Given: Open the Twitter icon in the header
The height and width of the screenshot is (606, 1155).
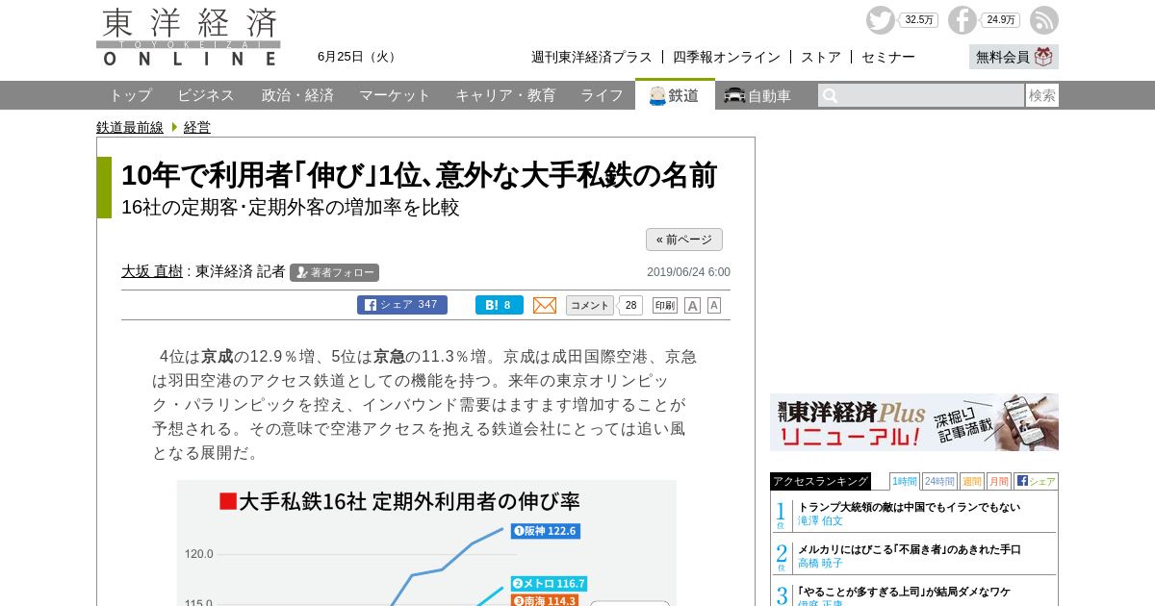Looking at the screenshot, I should [x=880, y=20].
